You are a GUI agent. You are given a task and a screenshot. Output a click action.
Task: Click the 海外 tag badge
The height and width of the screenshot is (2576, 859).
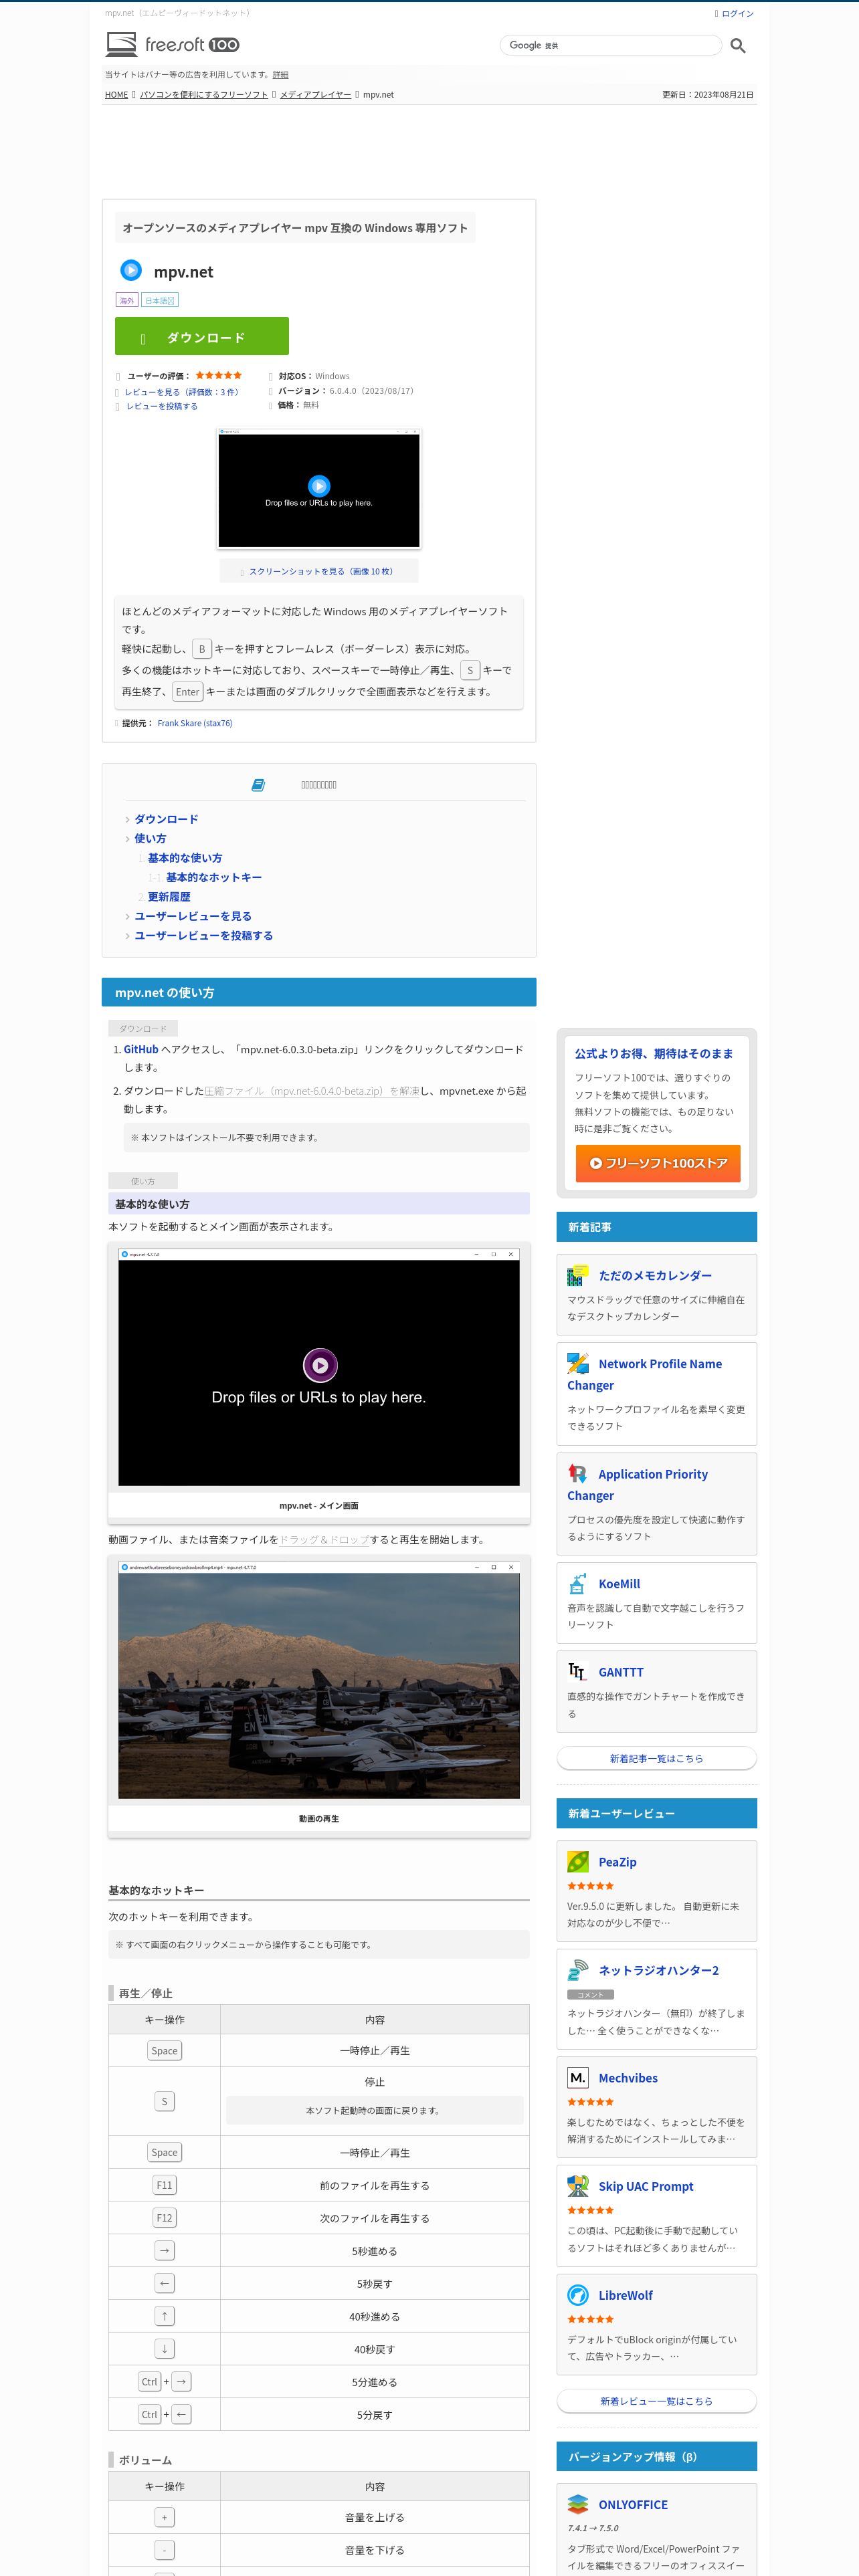point(127,300)
